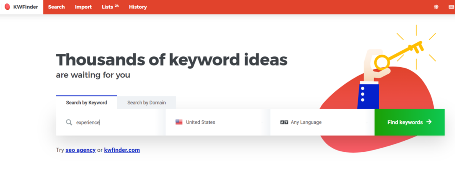Toggle the sun theme icon
The height and width of the screenshot is (180, 455).
[x=436, y=7]
